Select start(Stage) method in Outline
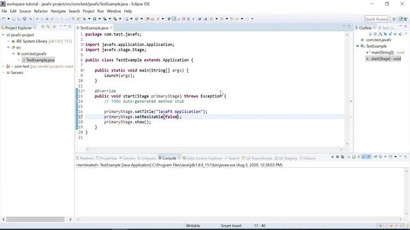This screenshot has height=230, width=410. pyautogui.click(x=383, y=59)
